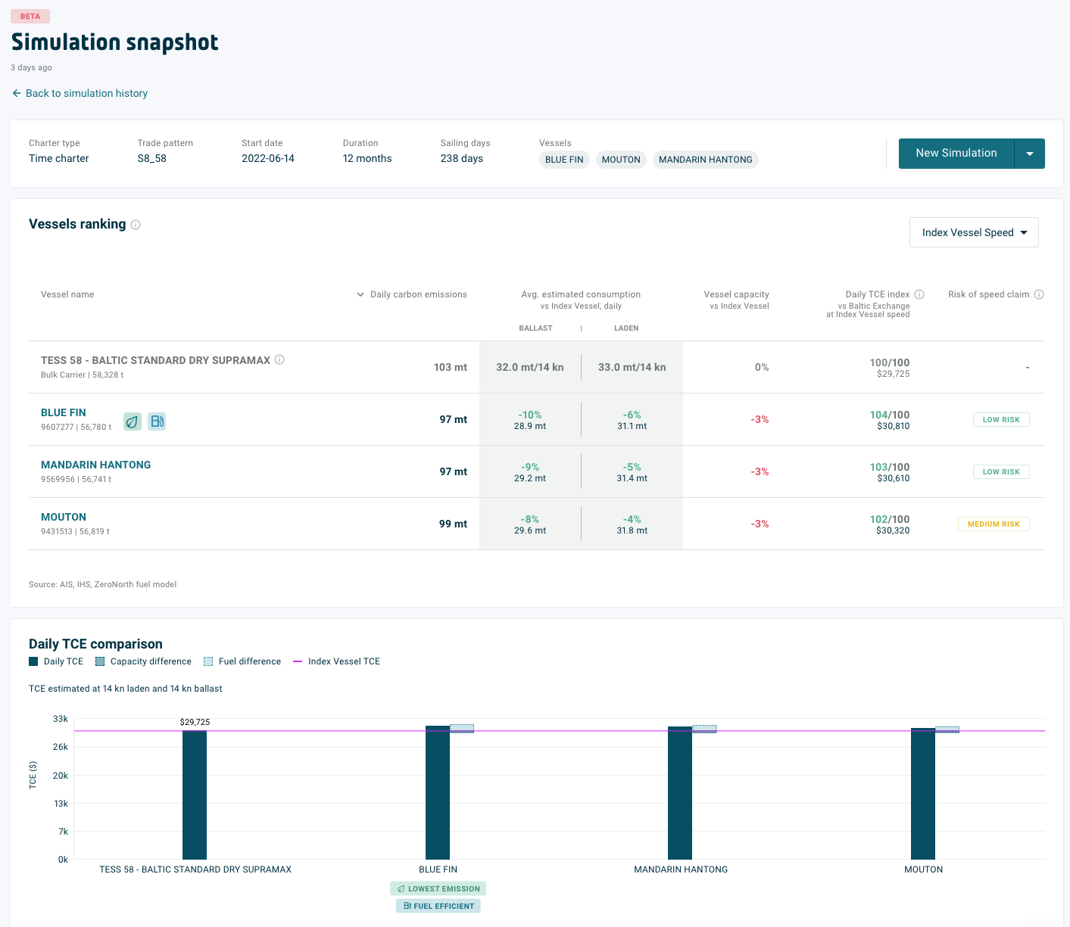Click the info icon beside TESS 58 name

(279, 359)
